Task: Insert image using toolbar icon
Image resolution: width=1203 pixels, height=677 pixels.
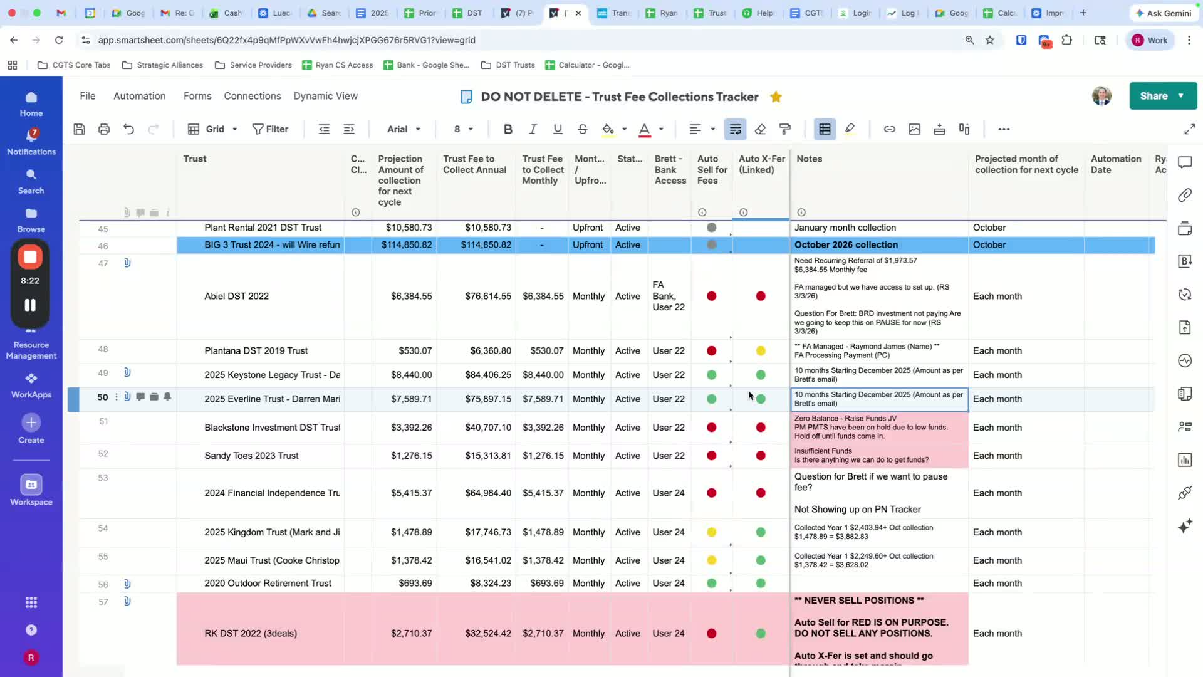Action: coord(914,129)
